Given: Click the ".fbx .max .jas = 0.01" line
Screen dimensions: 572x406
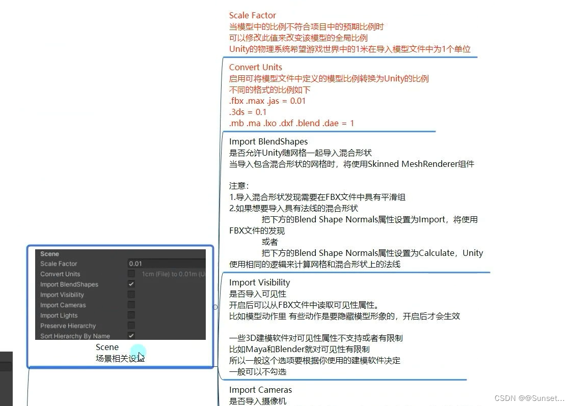Looking at the screenshot, I should [x=267, y=101].
